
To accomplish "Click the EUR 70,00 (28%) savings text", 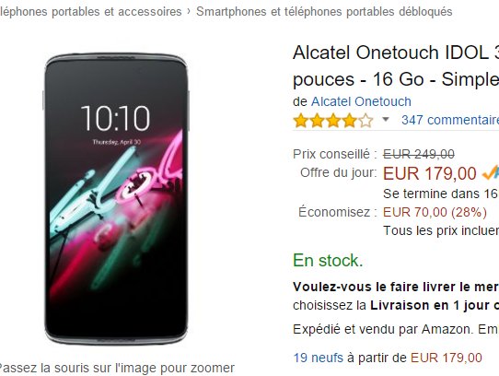I will [435, 212].
